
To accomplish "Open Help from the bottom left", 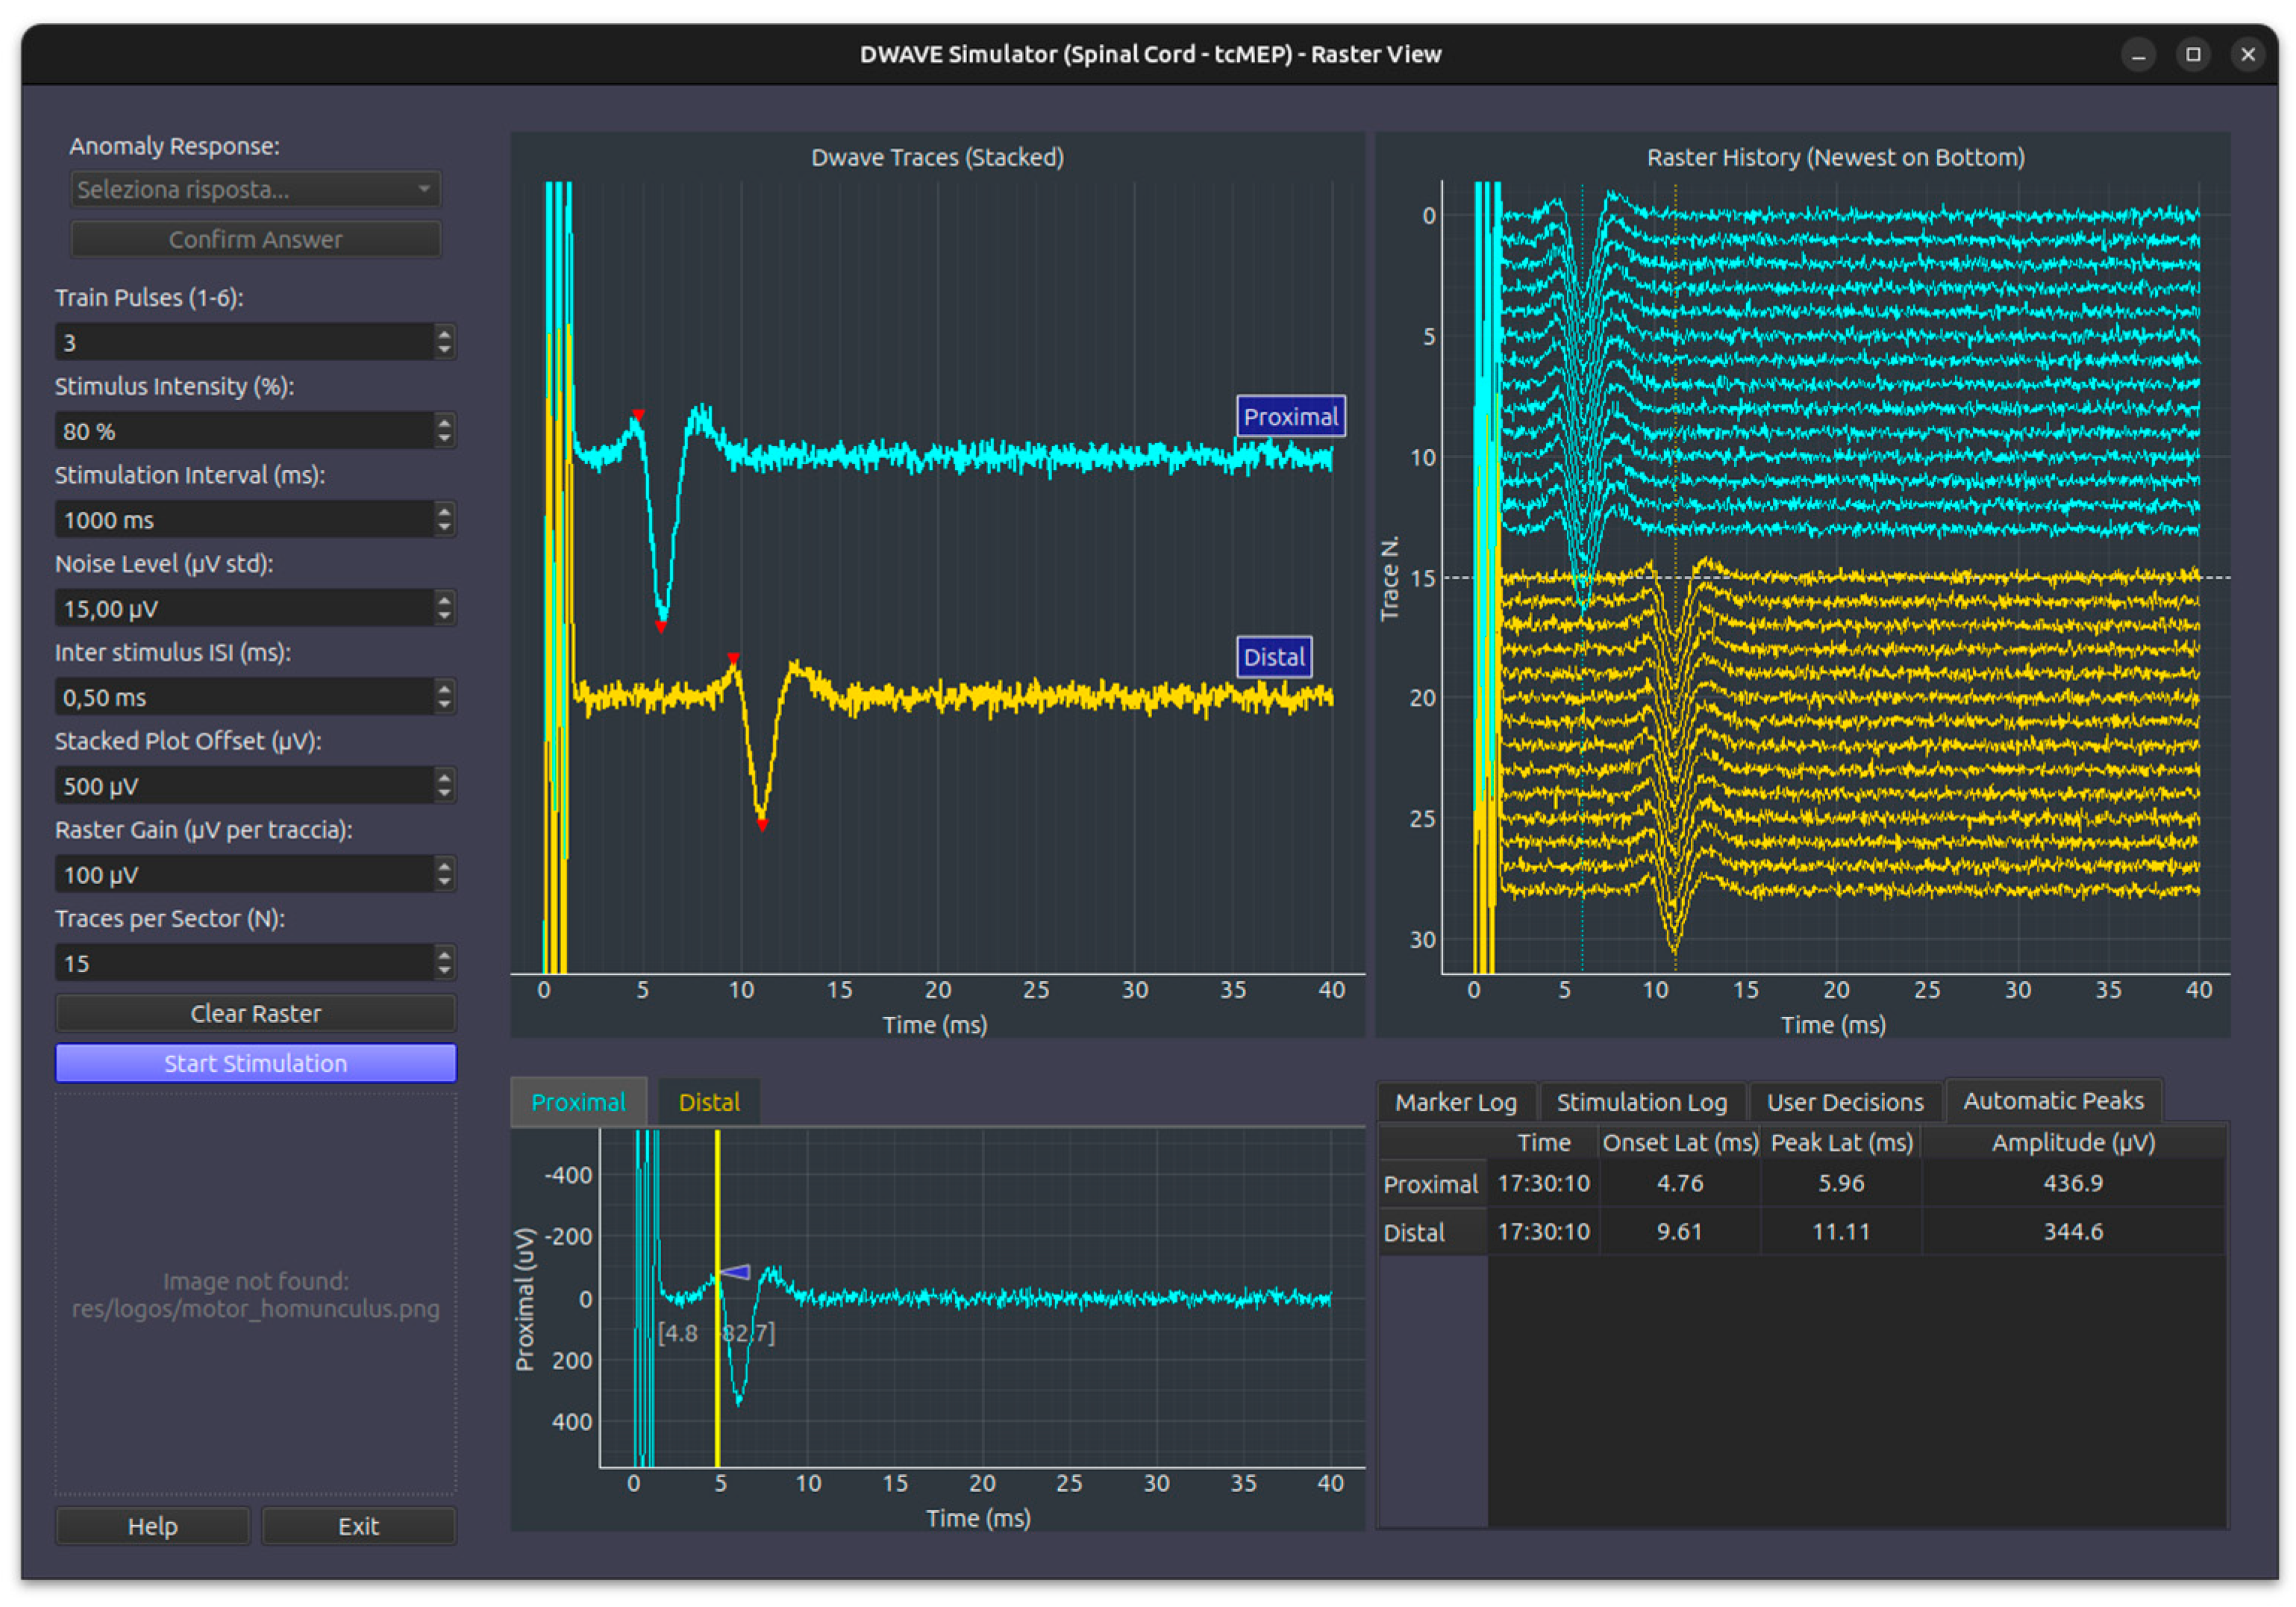I will [152, 1526].
